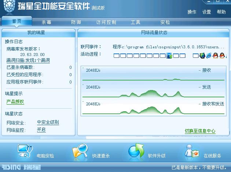
Task: Select the film download process icon
Action: (x=169, y=56)
